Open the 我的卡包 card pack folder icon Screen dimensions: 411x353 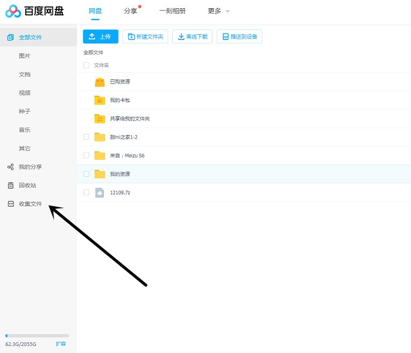(100, 100)
